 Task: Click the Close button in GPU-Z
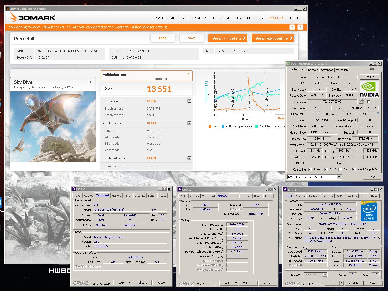coord(372,177)
